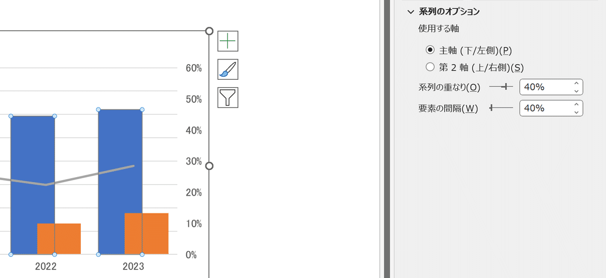
Task: Click the 系列の重なり slider track
Action: pos(501,87)
